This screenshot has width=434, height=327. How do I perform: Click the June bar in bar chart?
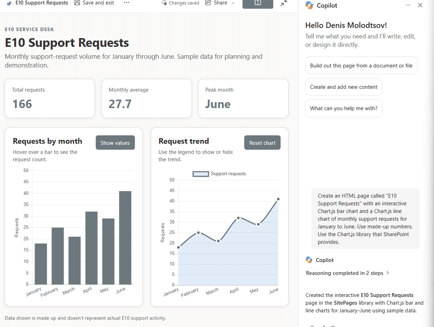(125, 238)
